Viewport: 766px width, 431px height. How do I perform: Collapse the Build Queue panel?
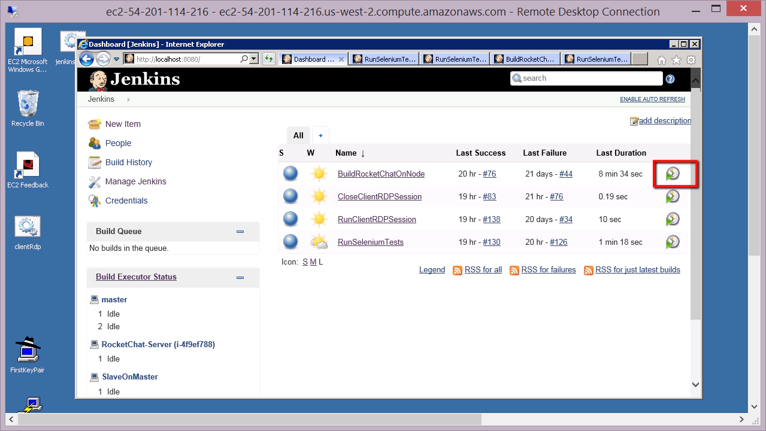[240, 231]
